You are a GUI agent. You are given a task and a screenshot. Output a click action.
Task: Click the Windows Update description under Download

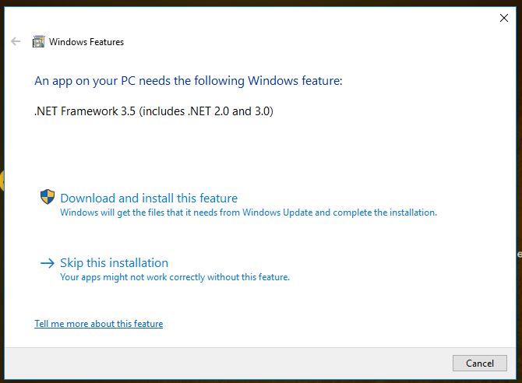(x=249, y=213)
